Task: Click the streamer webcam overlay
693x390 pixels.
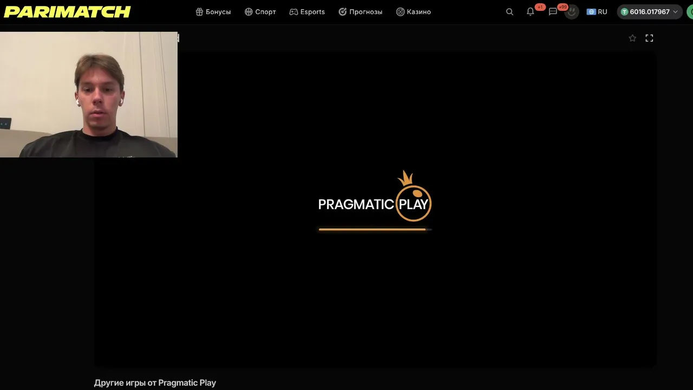Action: click(89, 94)
